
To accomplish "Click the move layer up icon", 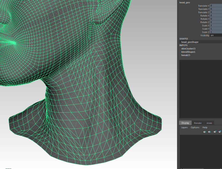I will pos(205,132).
